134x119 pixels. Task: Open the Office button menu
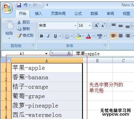tap(7, 8)
